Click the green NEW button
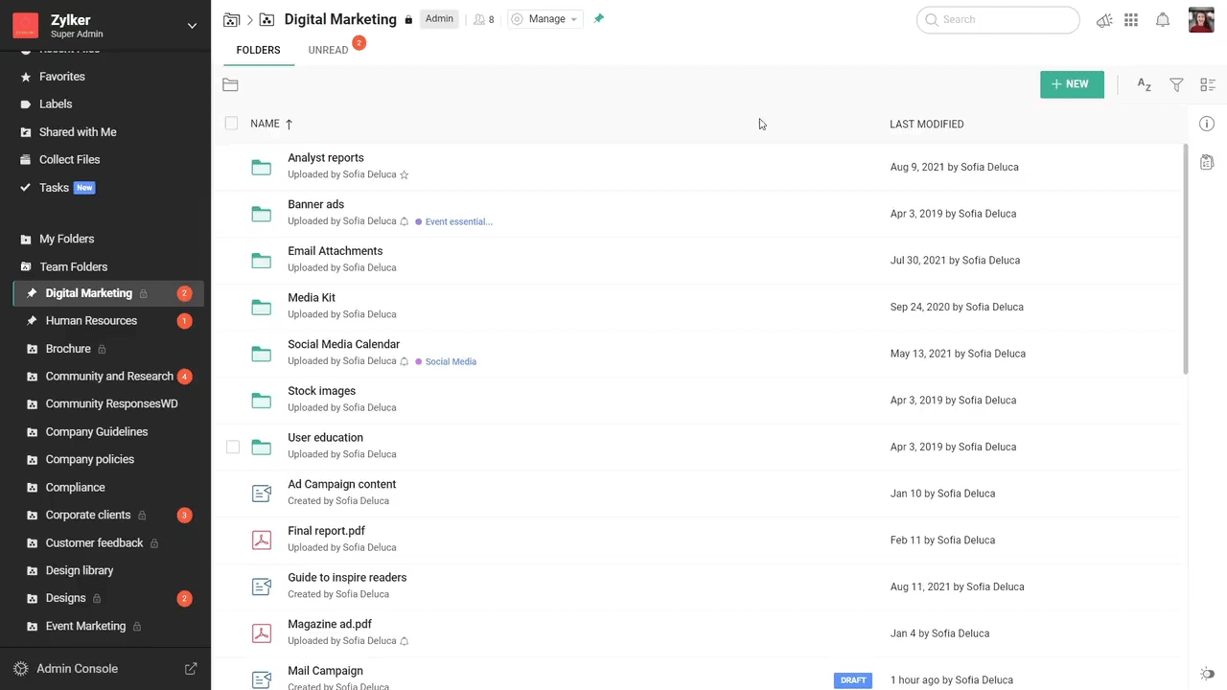 1071,84
